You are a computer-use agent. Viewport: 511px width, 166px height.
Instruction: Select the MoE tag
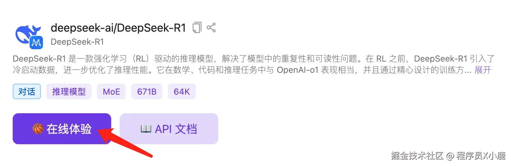pos(112,92)
